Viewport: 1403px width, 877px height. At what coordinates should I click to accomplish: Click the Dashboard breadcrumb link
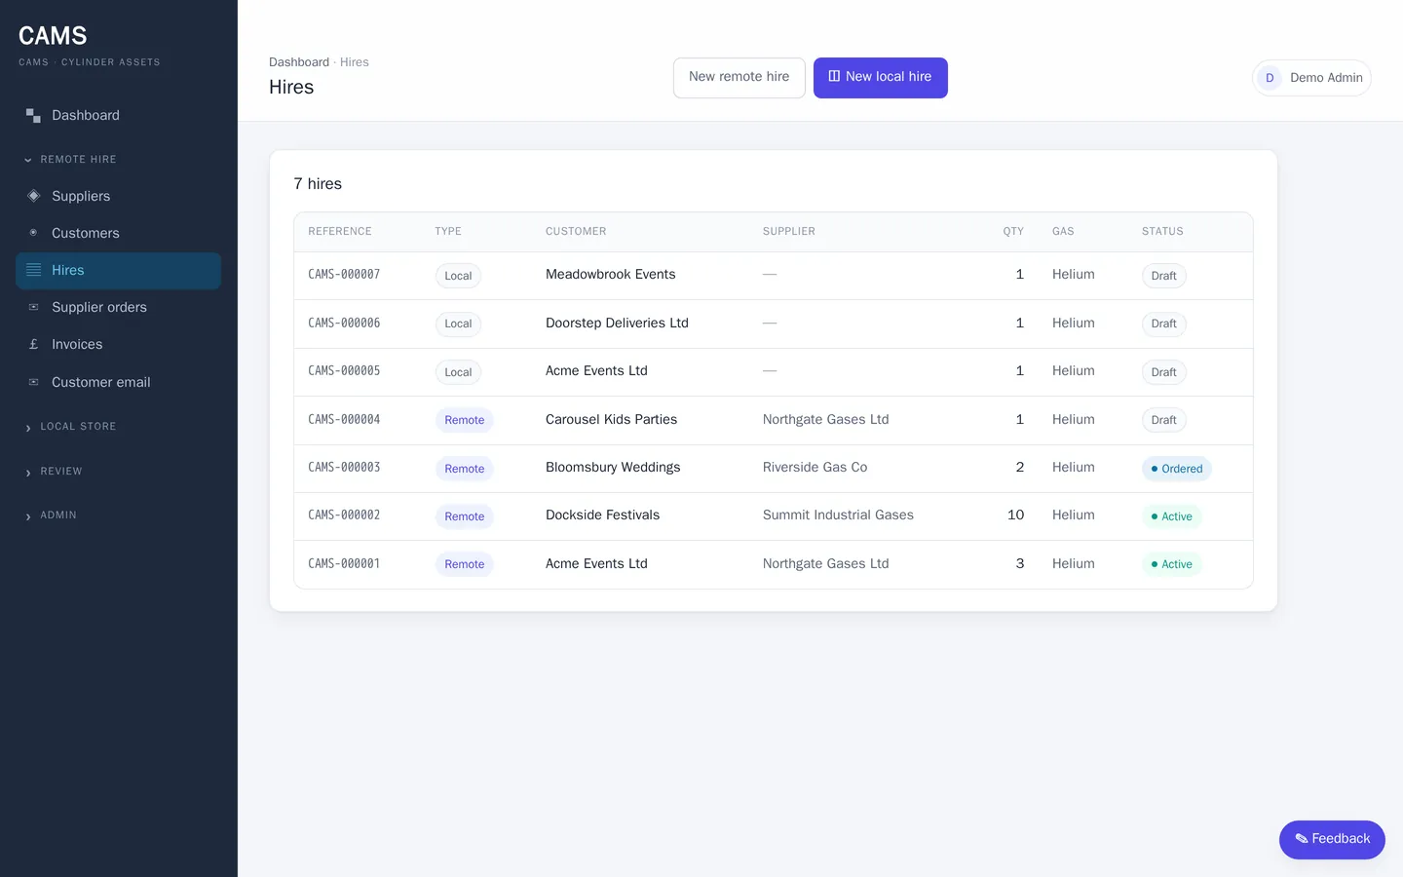299,62
